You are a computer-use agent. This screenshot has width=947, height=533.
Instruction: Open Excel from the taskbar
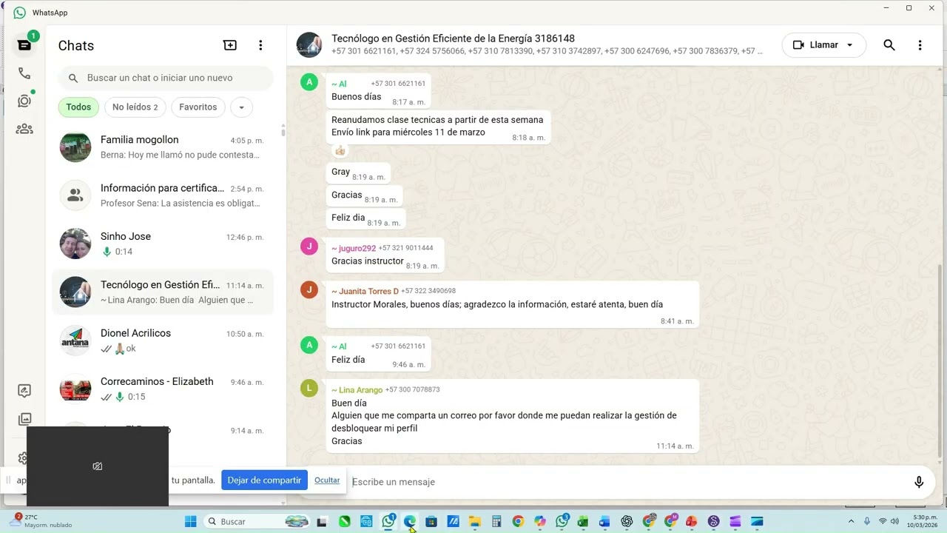pos(583,521)
